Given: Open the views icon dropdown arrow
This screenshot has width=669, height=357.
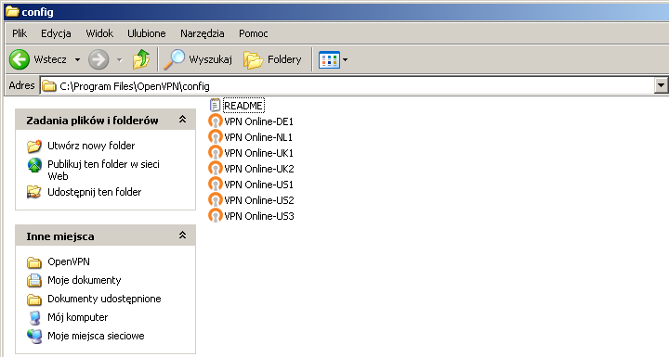Looking at the screenshot, I should click(x=345, y=59).
